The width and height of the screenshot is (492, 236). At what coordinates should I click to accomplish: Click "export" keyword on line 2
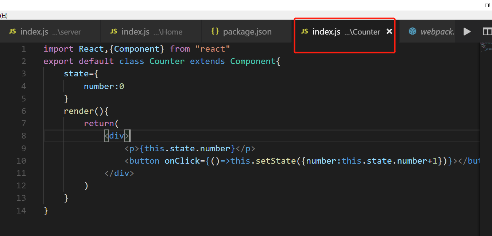[58, 61]
